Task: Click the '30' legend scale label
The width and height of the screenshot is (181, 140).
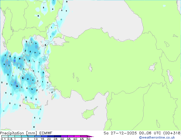Action: [62, 139]
